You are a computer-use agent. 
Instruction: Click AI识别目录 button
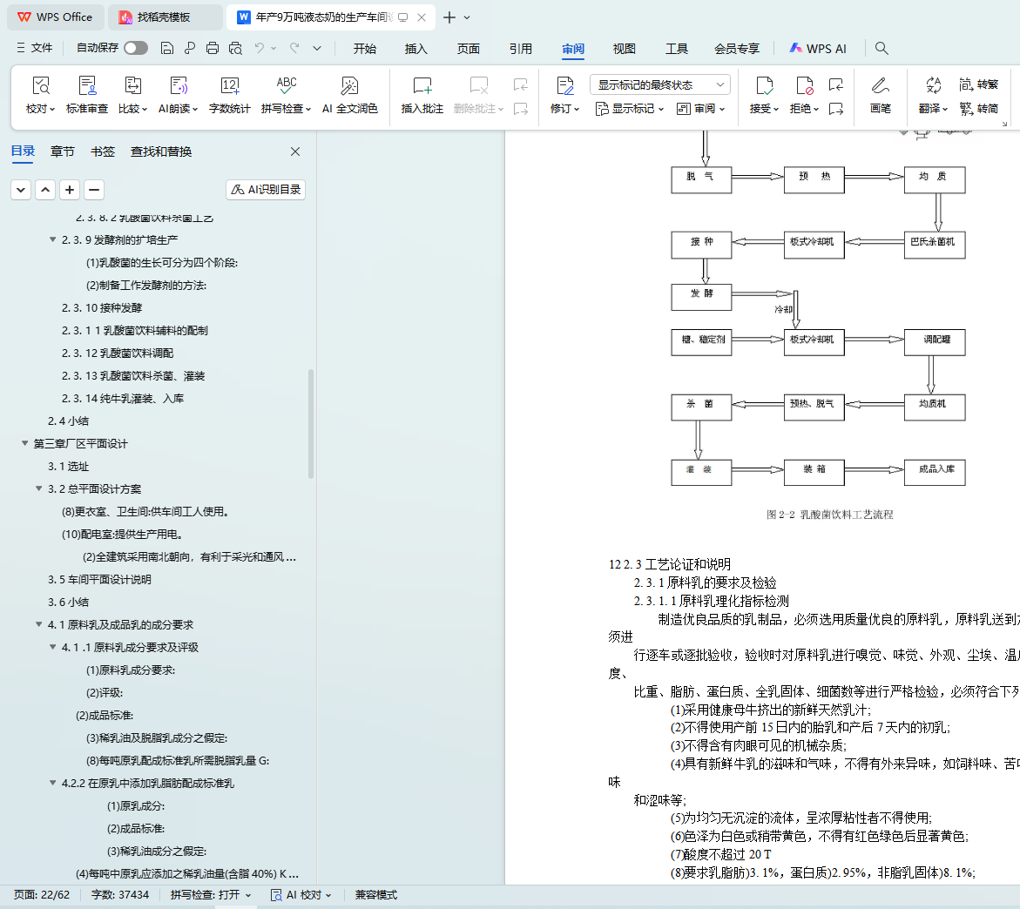[266, 189]
